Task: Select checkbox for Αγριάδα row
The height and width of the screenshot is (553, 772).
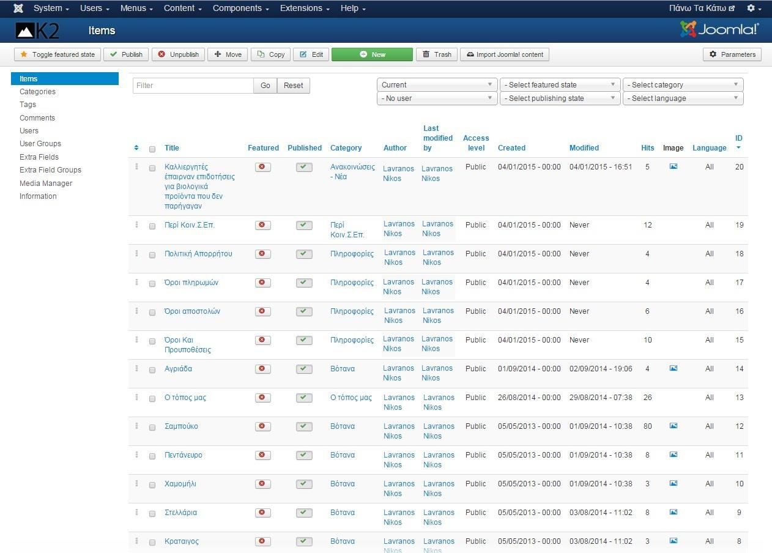Action: 152,369
